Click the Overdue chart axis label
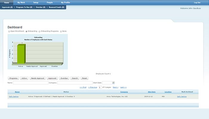The image size is (209, 119). click(55, 66)
